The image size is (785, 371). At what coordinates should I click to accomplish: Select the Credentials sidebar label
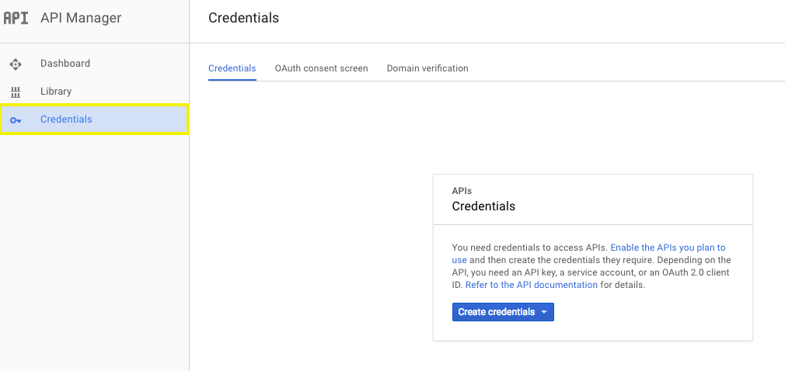66,120
